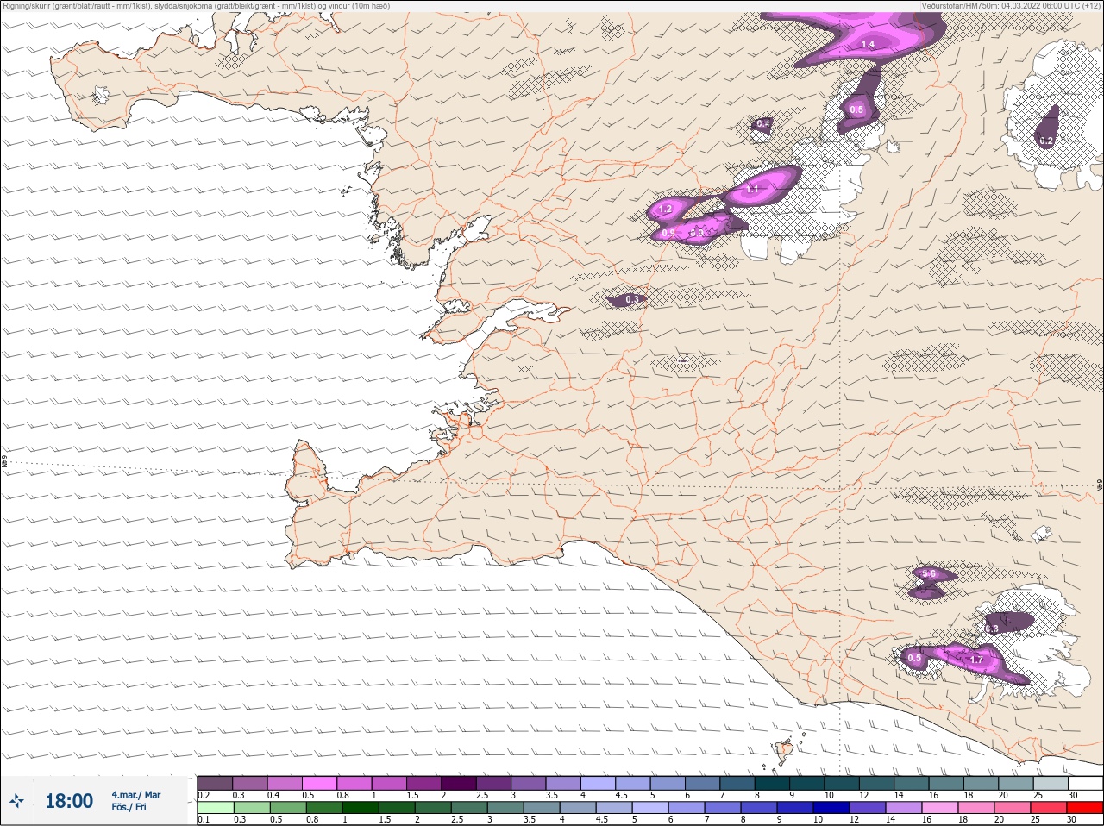Screen dimensions: 1104x826
Task: Click the palest green swatch starting the bottom legend row
Action: pyautogui.click(x=215, y=808)
